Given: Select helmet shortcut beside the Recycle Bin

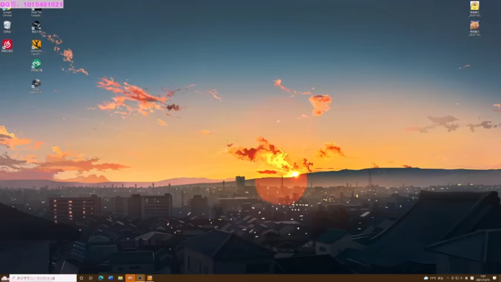Looking at the screenshot, I should [36, 27].
